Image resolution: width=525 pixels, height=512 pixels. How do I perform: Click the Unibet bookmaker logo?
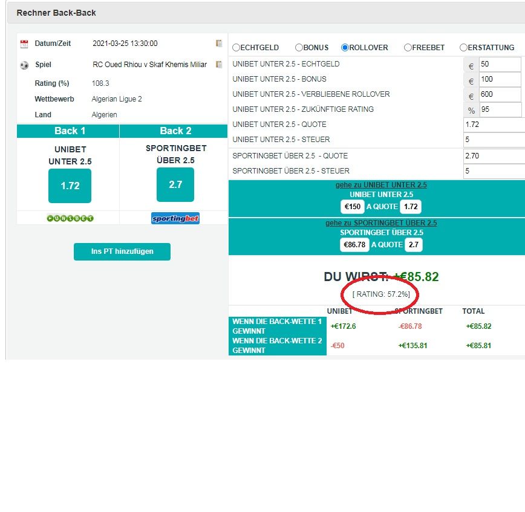point(70,218)
